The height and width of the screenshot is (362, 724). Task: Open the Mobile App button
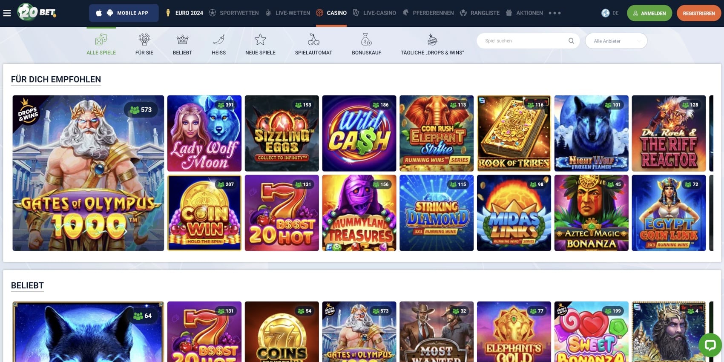pyautogui.click(x=124, y=13)
